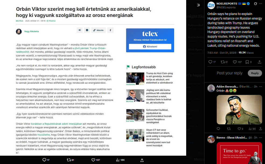Click the bottom bar share icon
Image resolution: width=265 pixels, height=164 pixels.
pyautogui.click(x=142, y=160)
